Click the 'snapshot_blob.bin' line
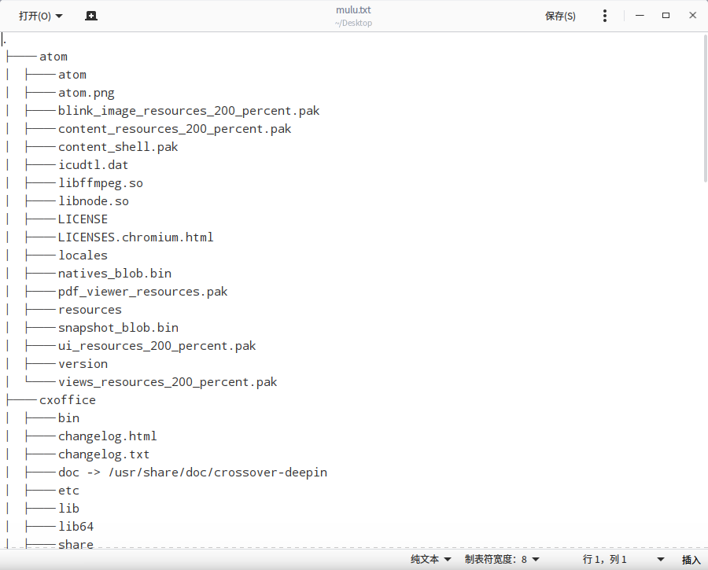 pyautogui.click(x=118, y=328)
